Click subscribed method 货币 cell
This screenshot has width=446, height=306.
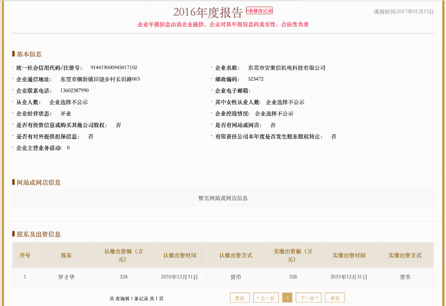pos(235,276)
